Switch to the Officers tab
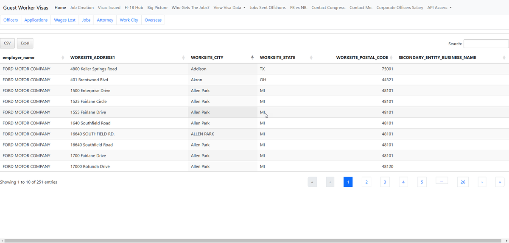509x243 pixels. click(11, 20)
